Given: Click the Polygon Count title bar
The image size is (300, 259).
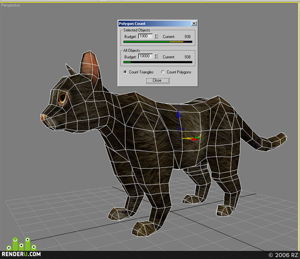Looking at the screenshot, I should tap(155, 23).
